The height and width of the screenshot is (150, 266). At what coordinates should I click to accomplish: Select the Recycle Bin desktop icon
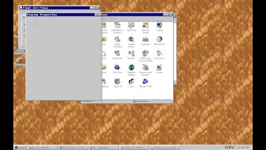20,62
